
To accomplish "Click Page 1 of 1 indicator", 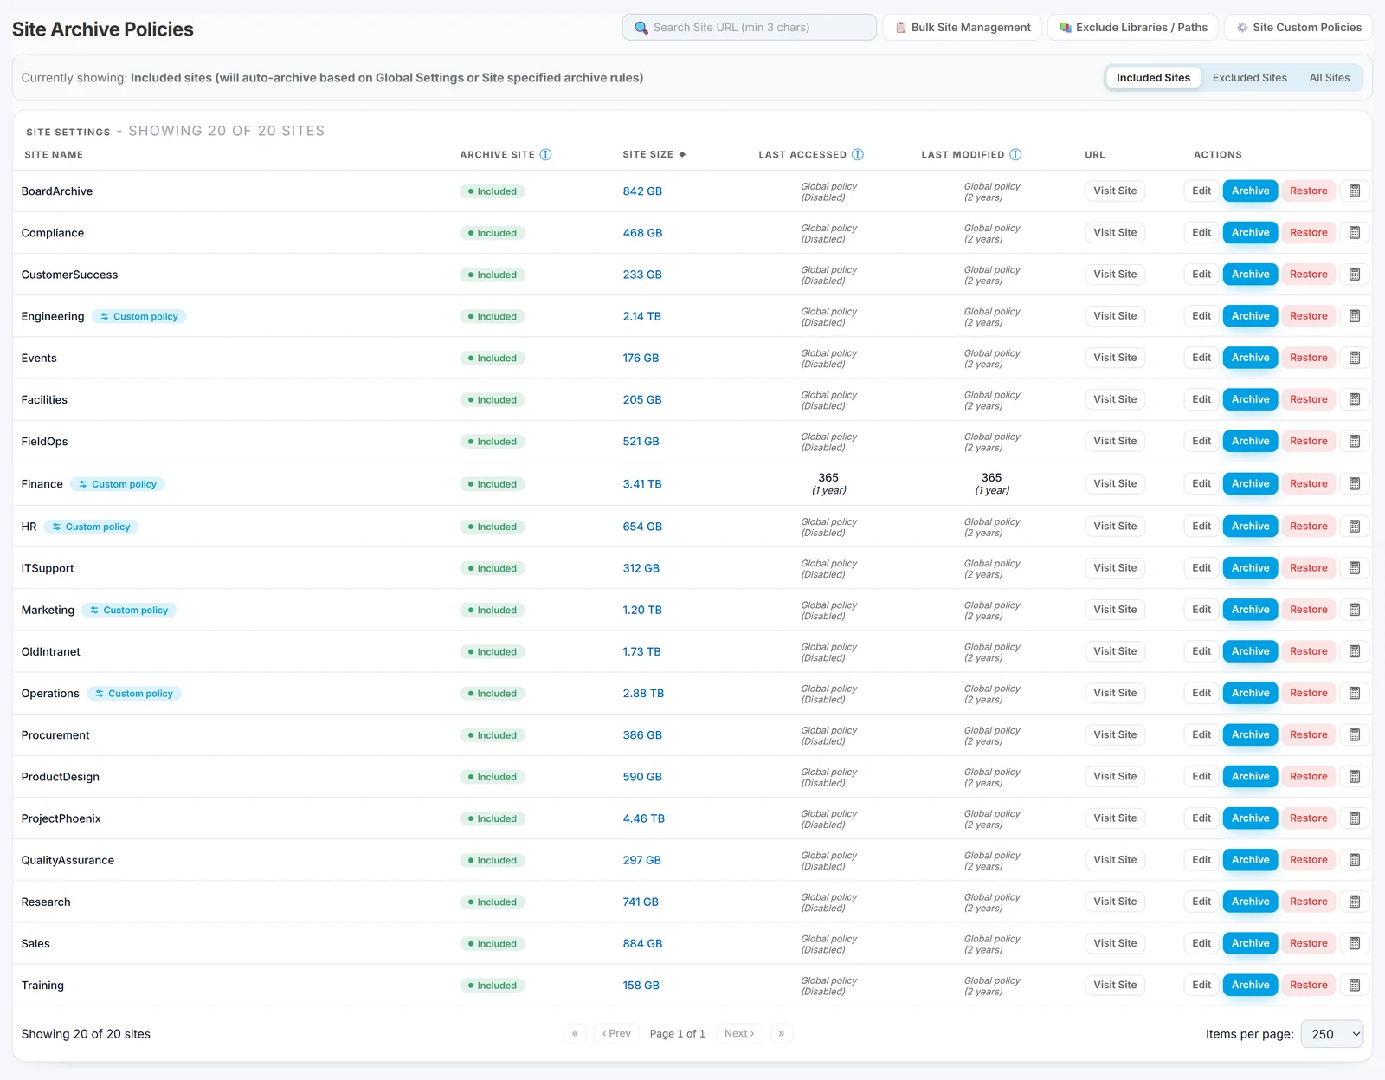I will (677, 1033).
